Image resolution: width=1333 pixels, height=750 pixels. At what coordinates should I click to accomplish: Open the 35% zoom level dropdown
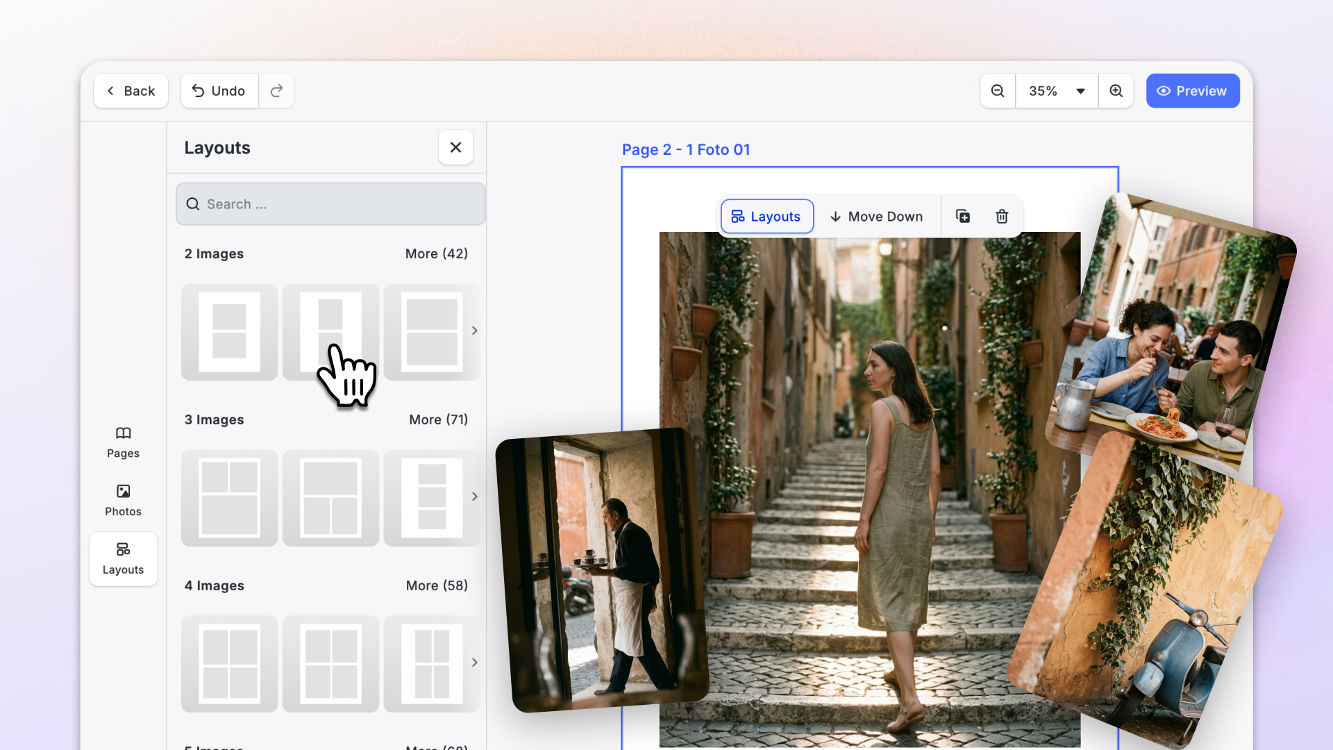click(1057, 91)
